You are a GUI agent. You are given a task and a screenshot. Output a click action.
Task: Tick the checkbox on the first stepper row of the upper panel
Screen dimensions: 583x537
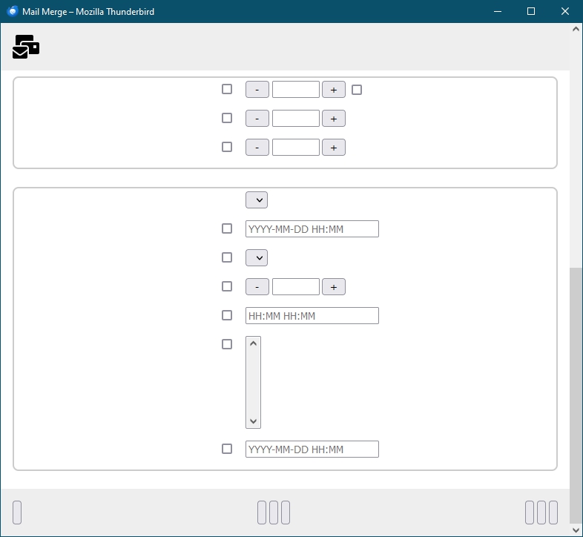pos(227,89)
